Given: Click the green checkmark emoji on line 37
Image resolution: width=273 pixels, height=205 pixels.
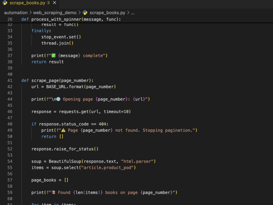Looking at the screenshot, I should pyautogui.click(x=54, y=55).
